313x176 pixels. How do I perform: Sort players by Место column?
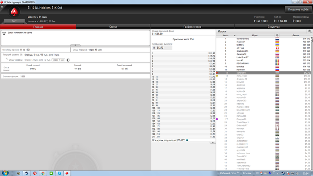pyautogui.click(x=226, y=35)
